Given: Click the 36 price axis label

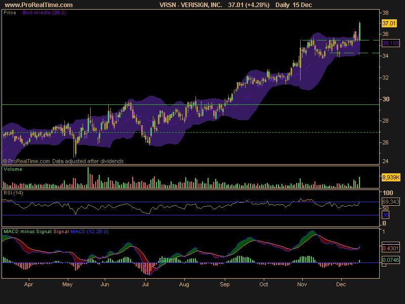Looking at the screenshot, I should [385, 34].
